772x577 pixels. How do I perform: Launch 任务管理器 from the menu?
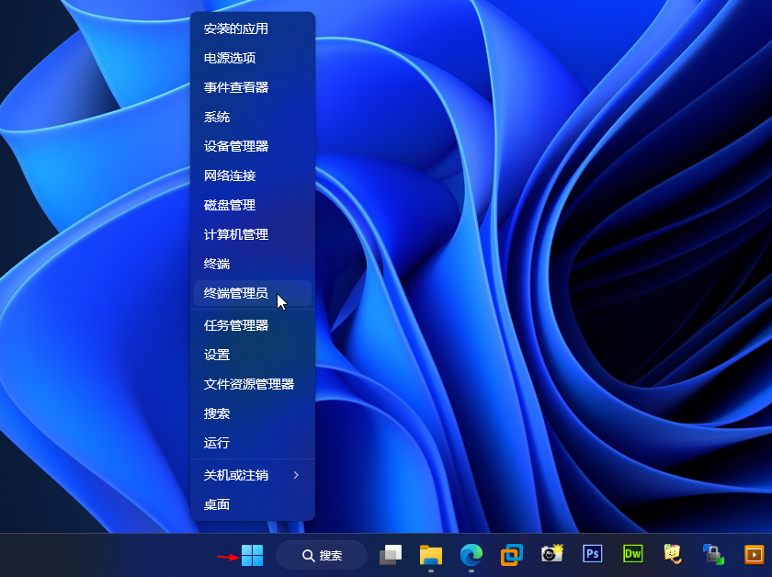[x=253, y=325]
